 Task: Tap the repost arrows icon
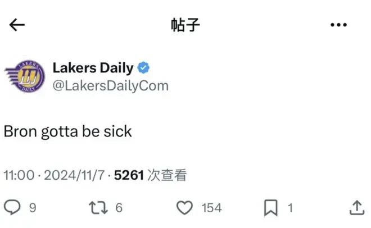click(98, 208)
